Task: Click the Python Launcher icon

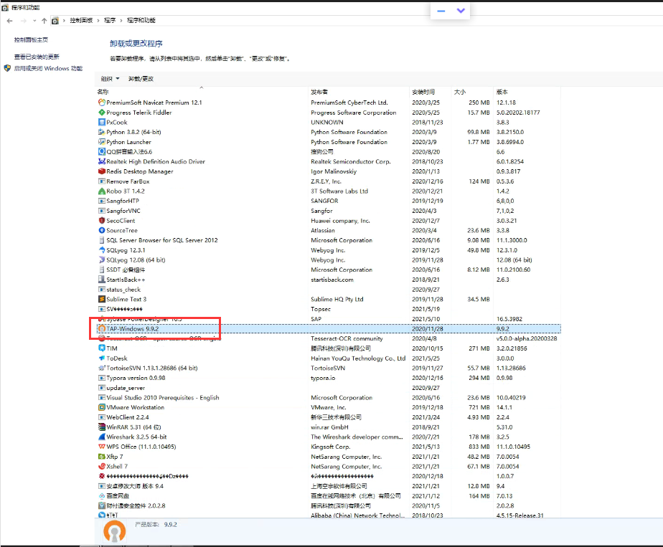Action: 101,142
